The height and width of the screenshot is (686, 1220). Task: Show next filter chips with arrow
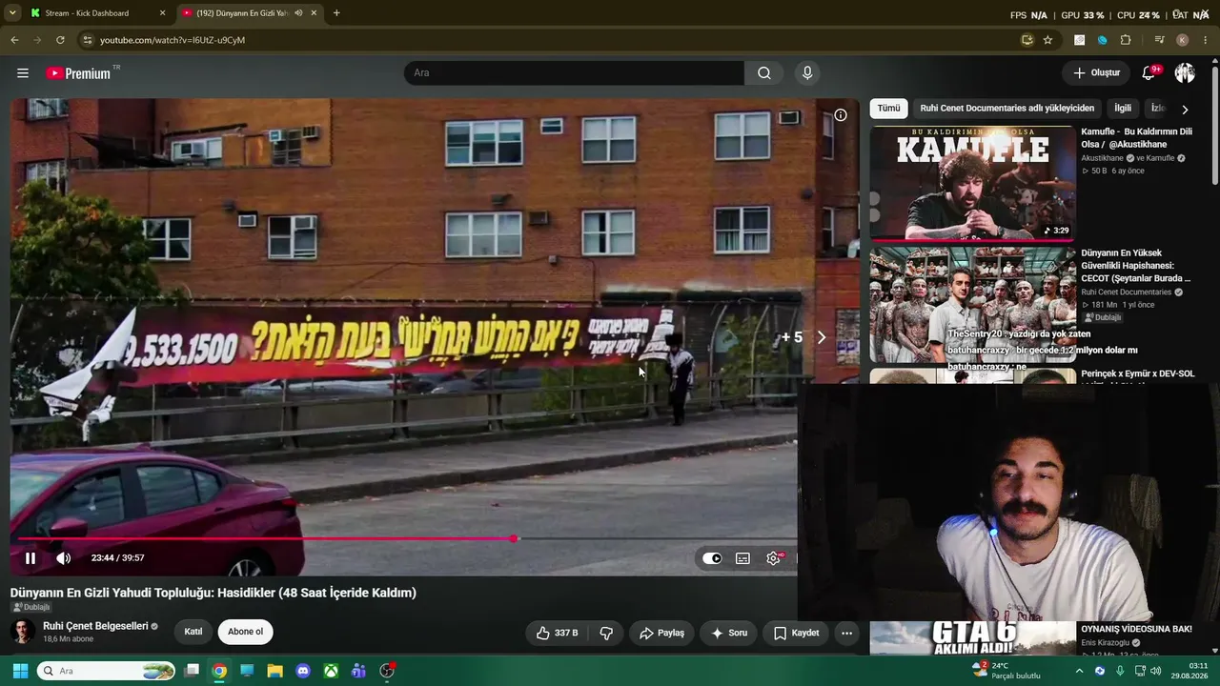coord(1185,110)
